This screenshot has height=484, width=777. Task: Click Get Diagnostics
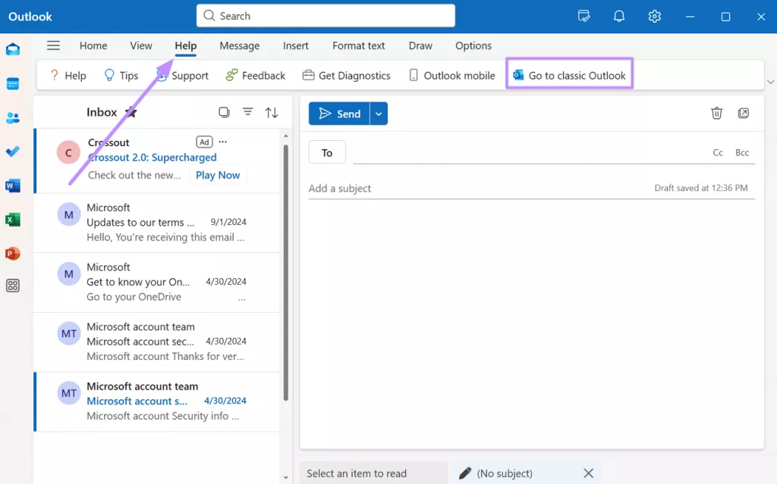[x=346, y=75]
